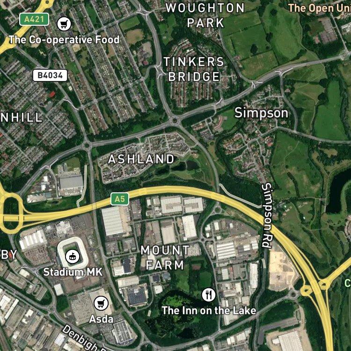Click the B4034 road shield
The height and width of the screenshot is (351, 351).
pos(50,75)
